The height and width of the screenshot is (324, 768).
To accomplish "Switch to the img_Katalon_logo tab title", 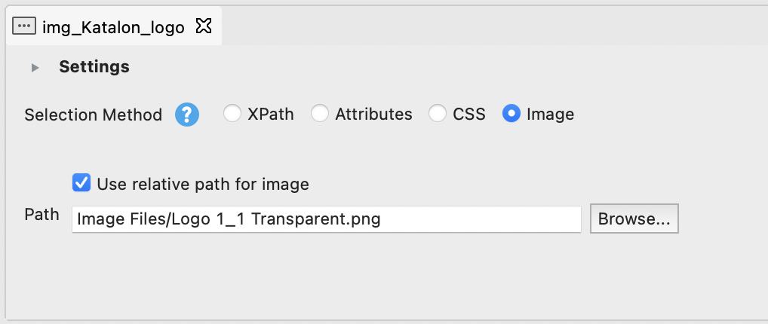I will click(113, 28).
